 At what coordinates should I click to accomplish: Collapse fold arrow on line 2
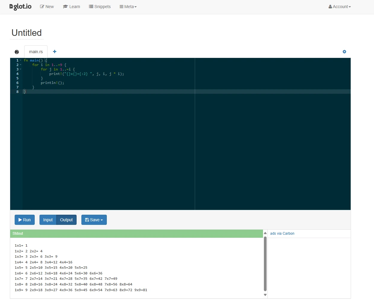tap(21, 65)
